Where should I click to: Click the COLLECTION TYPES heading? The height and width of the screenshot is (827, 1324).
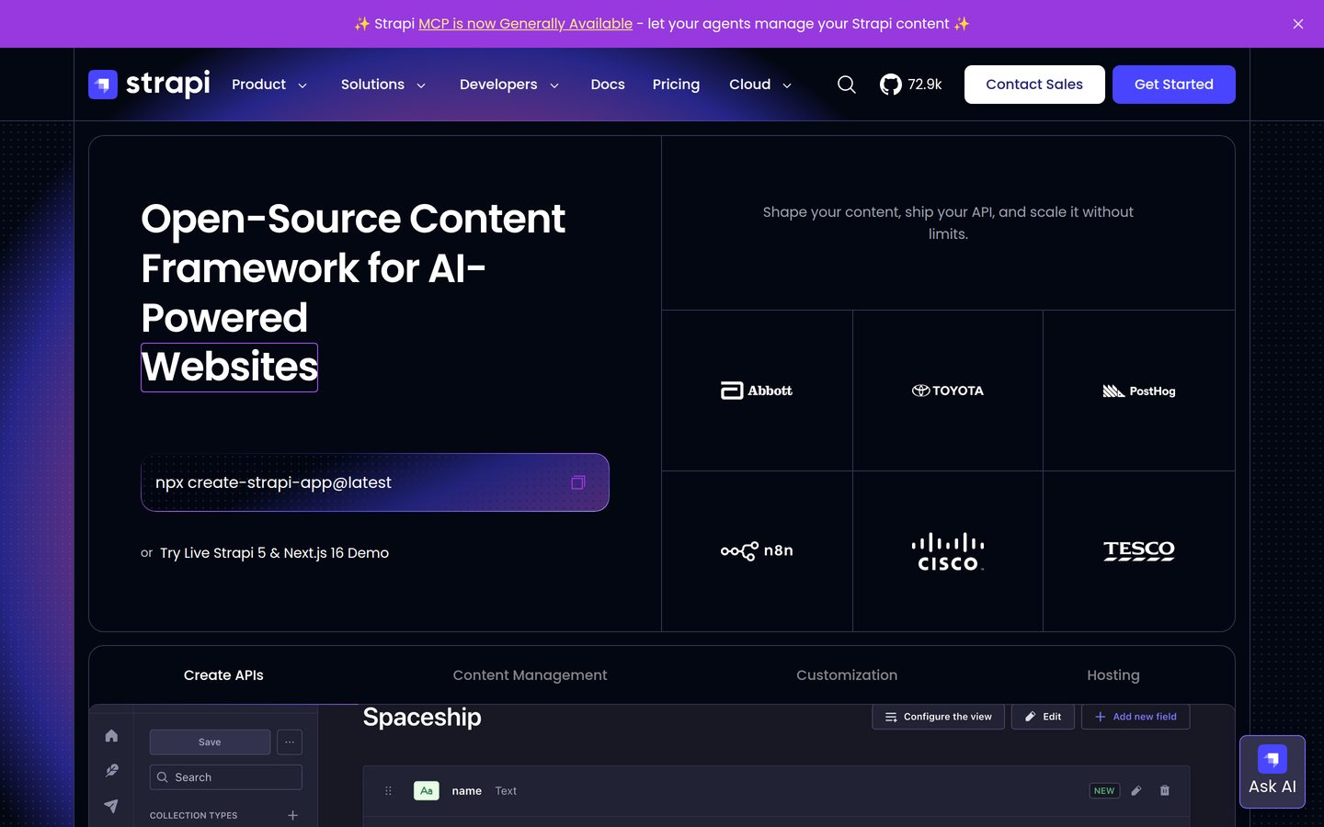(193, 815)
